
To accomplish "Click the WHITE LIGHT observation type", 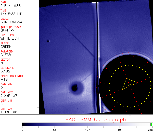I will (11, 38).
